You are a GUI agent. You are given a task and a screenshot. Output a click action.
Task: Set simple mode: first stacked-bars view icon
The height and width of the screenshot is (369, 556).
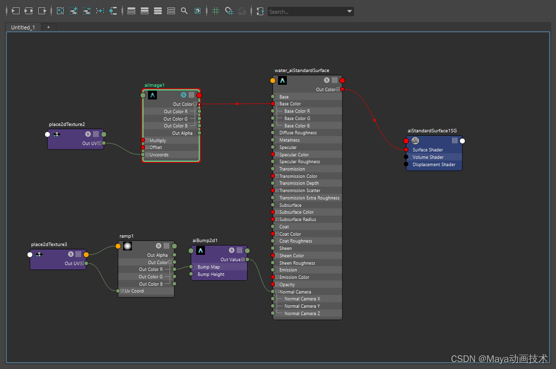(x=131, y=11)
